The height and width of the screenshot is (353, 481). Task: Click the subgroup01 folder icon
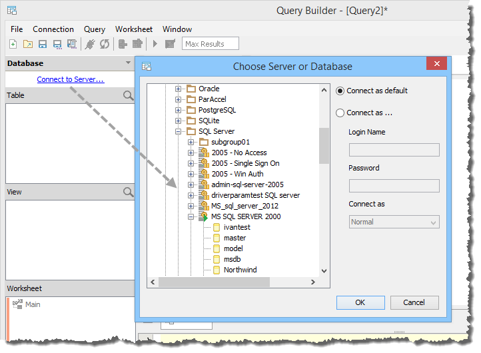point(204,142)
